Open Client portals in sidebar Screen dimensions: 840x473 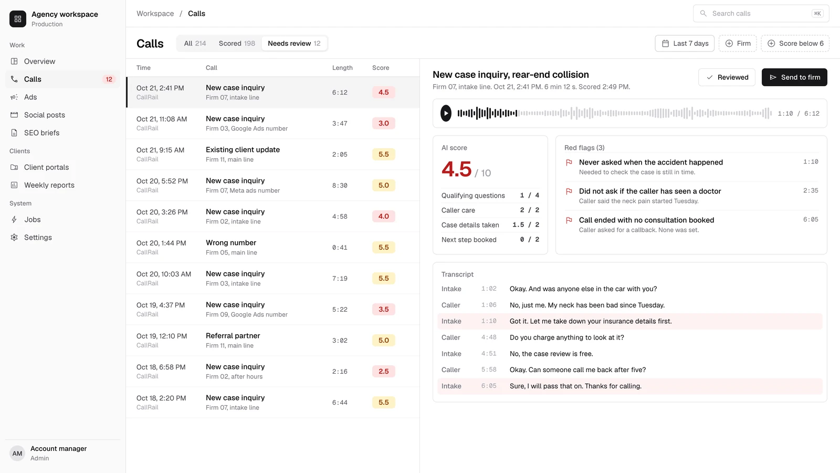[62, 168]
